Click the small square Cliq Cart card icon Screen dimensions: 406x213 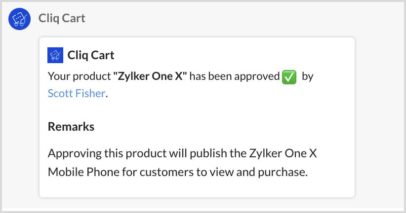click(x=55, y=55)
